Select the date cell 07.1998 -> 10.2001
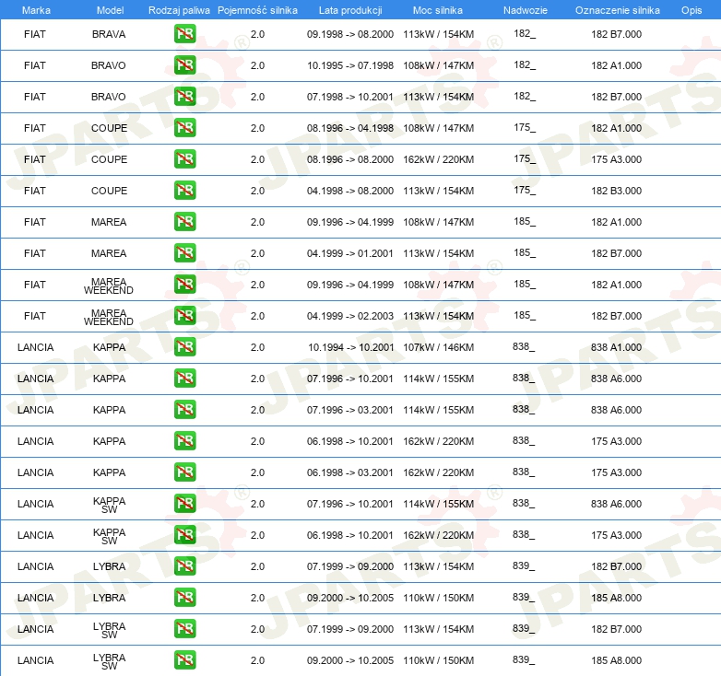This screenshot has width=721, height=676. pyautogui.click(x=350, y=97)
